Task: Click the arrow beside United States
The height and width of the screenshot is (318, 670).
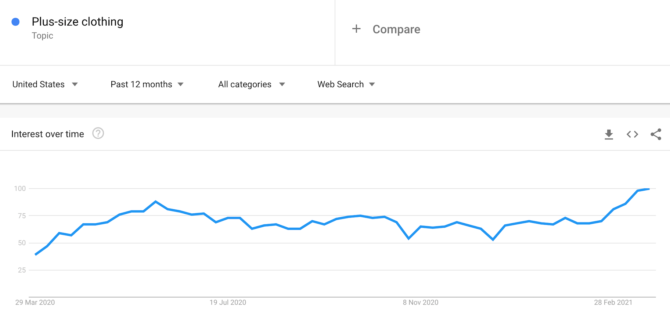Action: coord(75,84)
